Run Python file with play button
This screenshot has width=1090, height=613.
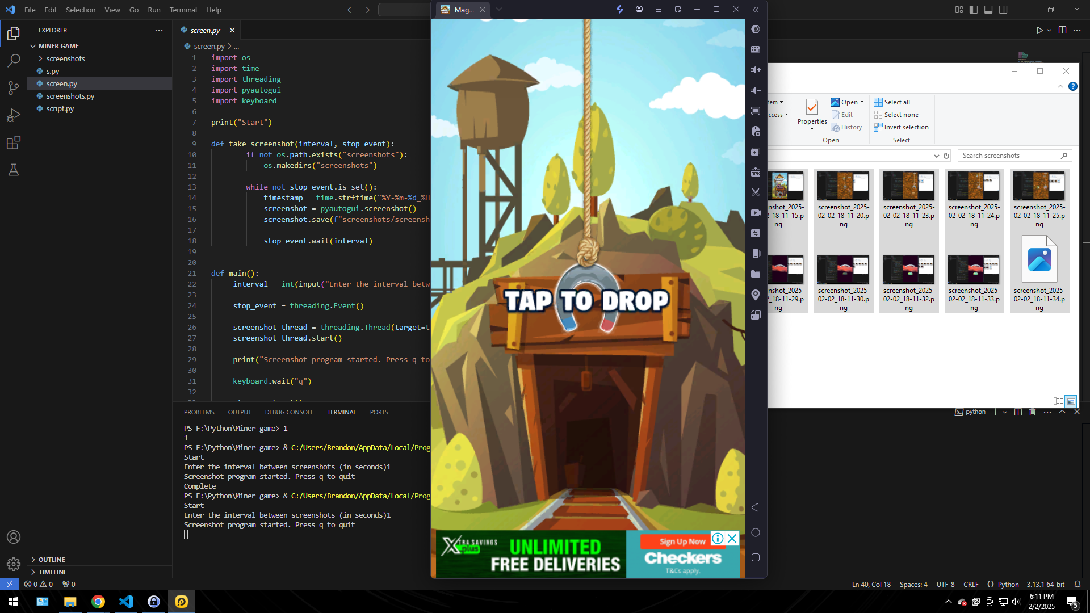point(1039,30)
